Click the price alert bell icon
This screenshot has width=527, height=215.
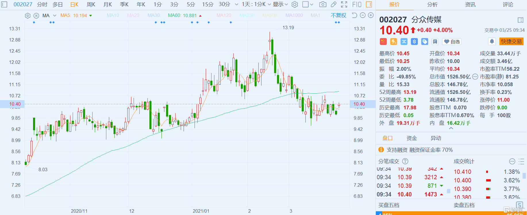[x=492, y=42]
